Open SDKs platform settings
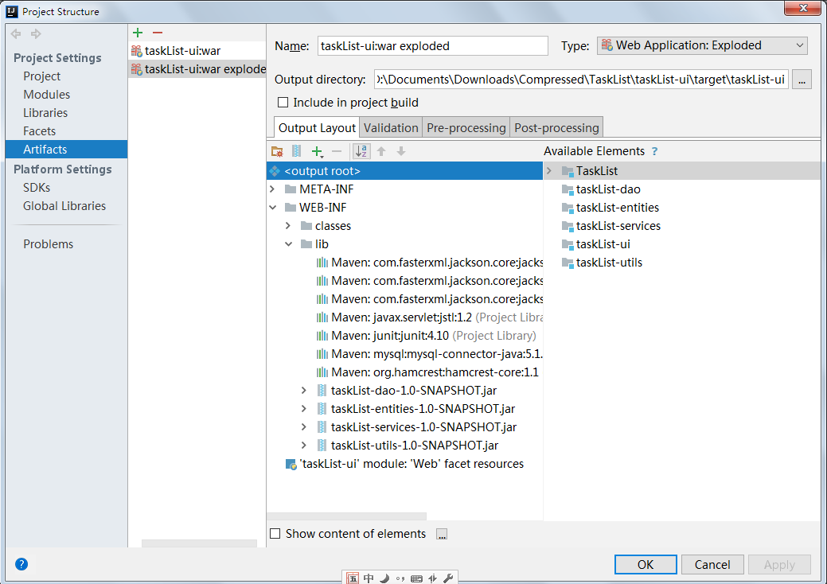Image resolution: width=827 pixels, height=584 pixels. pos(37,188)
